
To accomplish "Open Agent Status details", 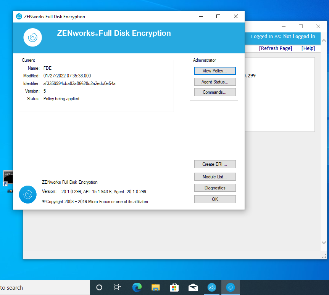I will (x=215, y=82).
